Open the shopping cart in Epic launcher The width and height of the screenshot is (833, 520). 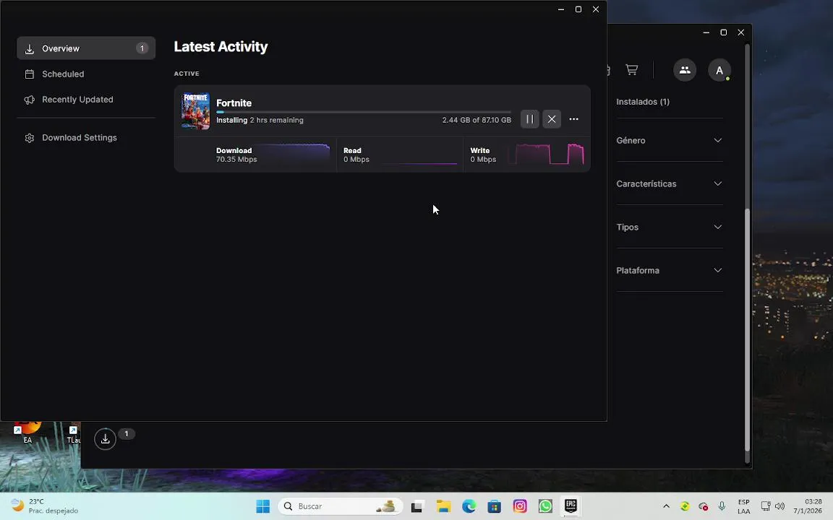[x=632, y=69]
